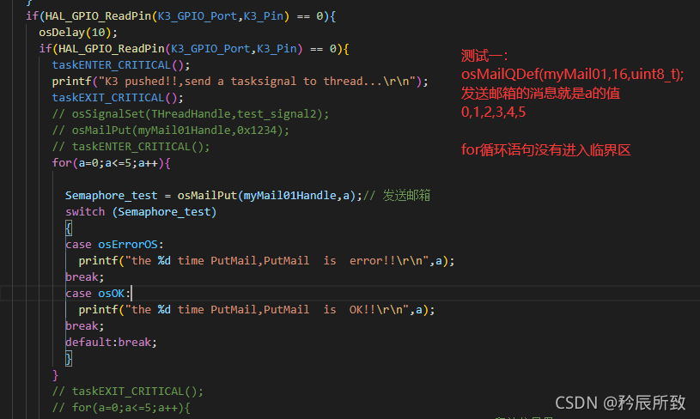Screen dimensions: 700x419
Task: Click the default:break; line
Action: coord(111,343)
